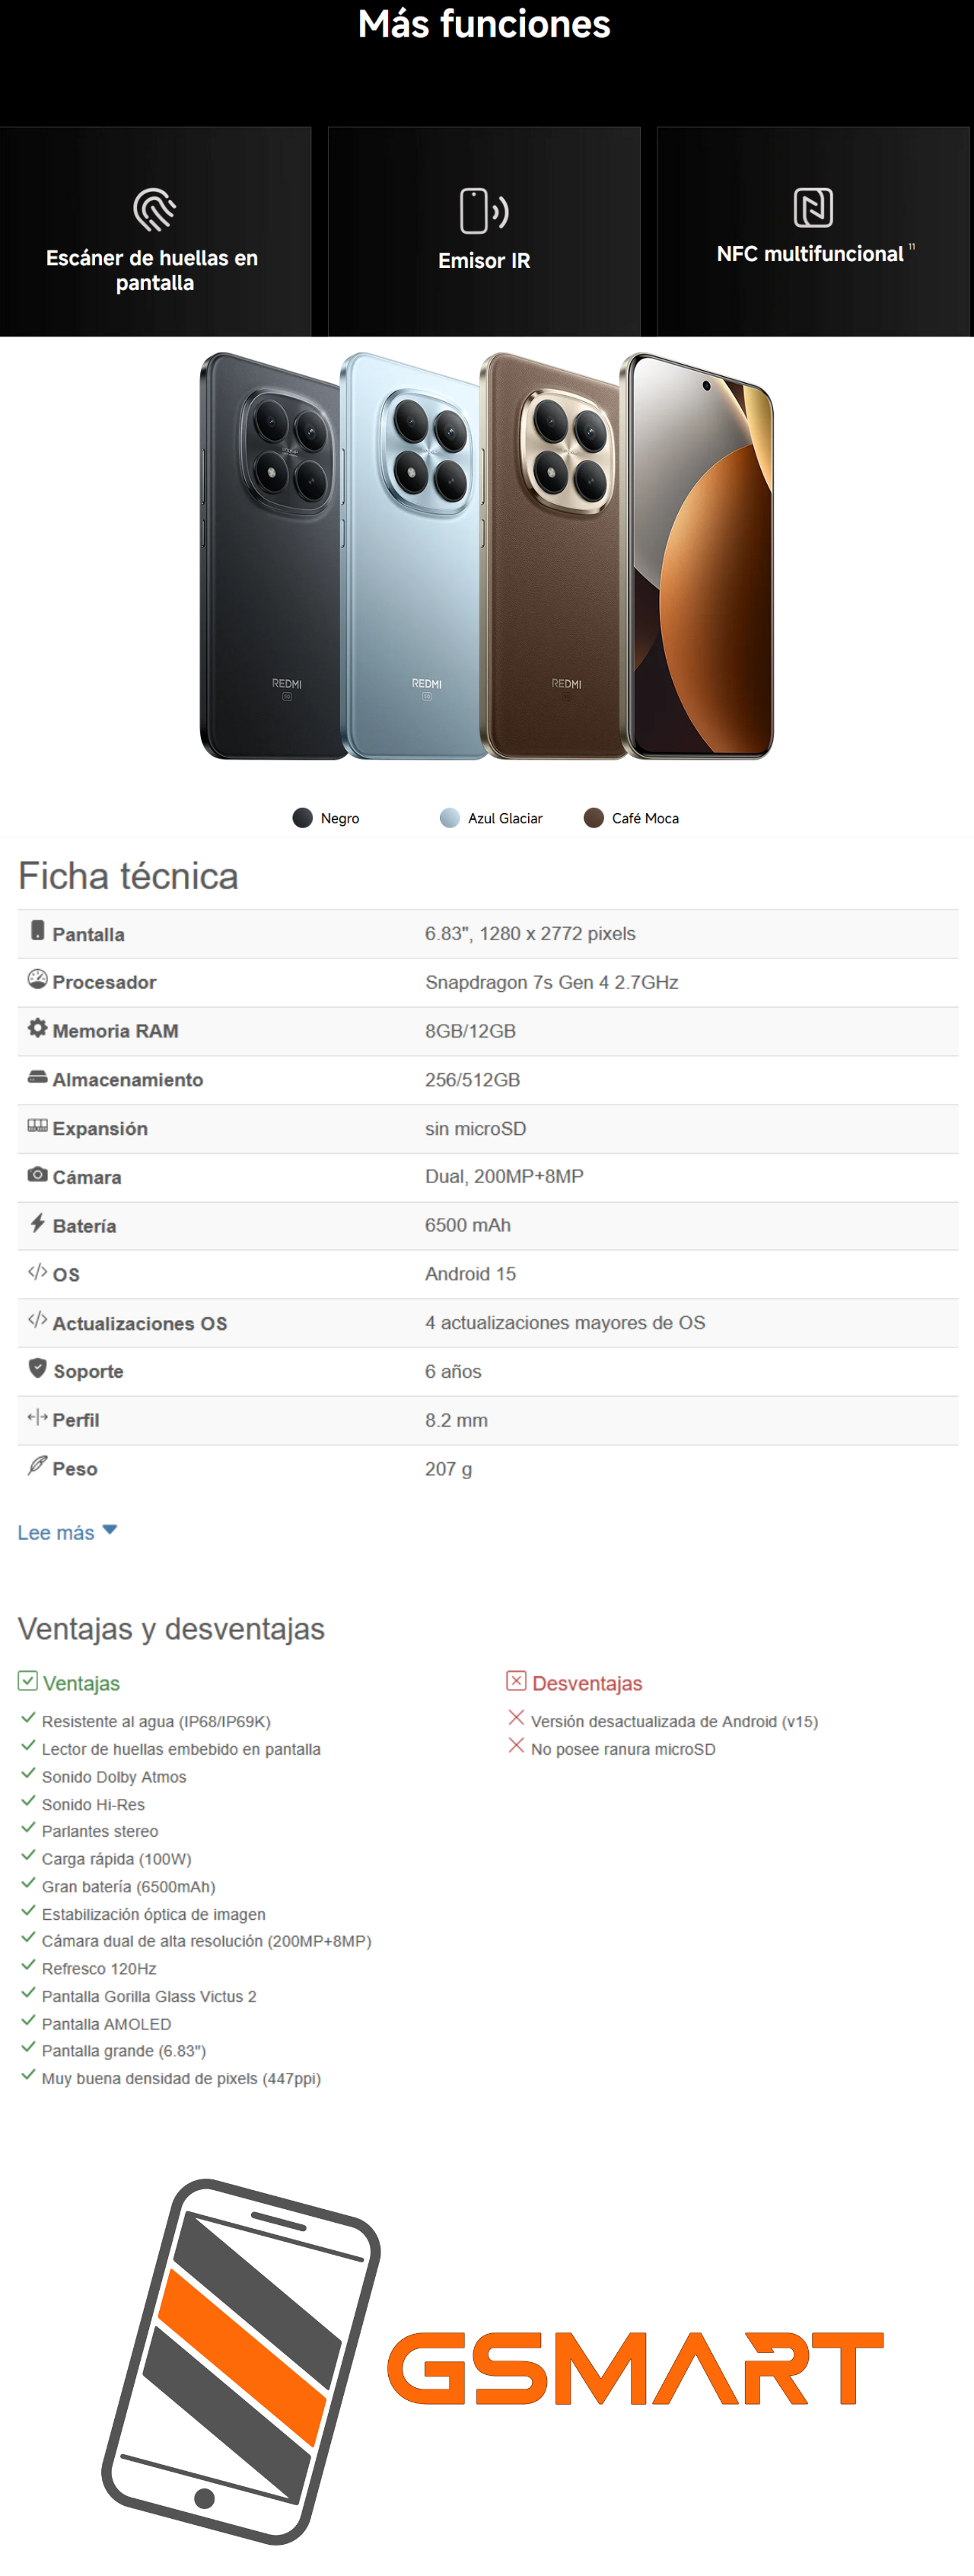The width and height of the screenshot is (974, 2576).
Task: Open the Lee más link
Action: [x=56, y=1533]
